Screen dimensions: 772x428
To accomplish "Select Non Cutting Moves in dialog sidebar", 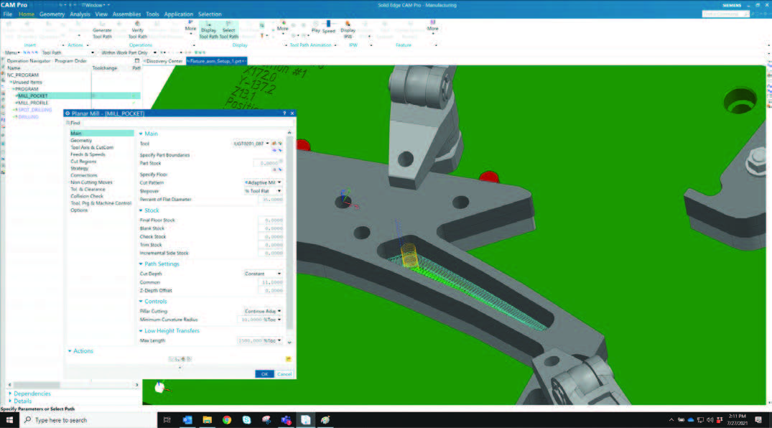I will click(91, 182).
